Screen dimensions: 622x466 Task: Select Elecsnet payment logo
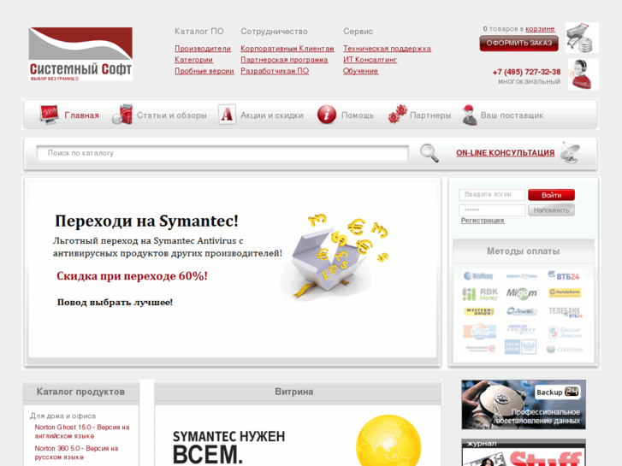pos(566,333)
